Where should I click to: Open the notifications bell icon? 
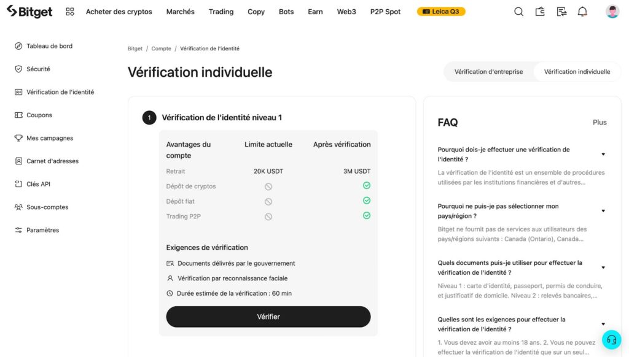(582, 11)
